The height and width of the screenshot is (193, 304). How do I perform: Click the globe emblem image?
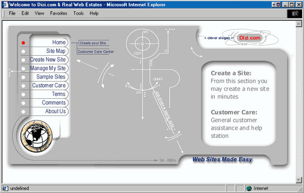36,136
